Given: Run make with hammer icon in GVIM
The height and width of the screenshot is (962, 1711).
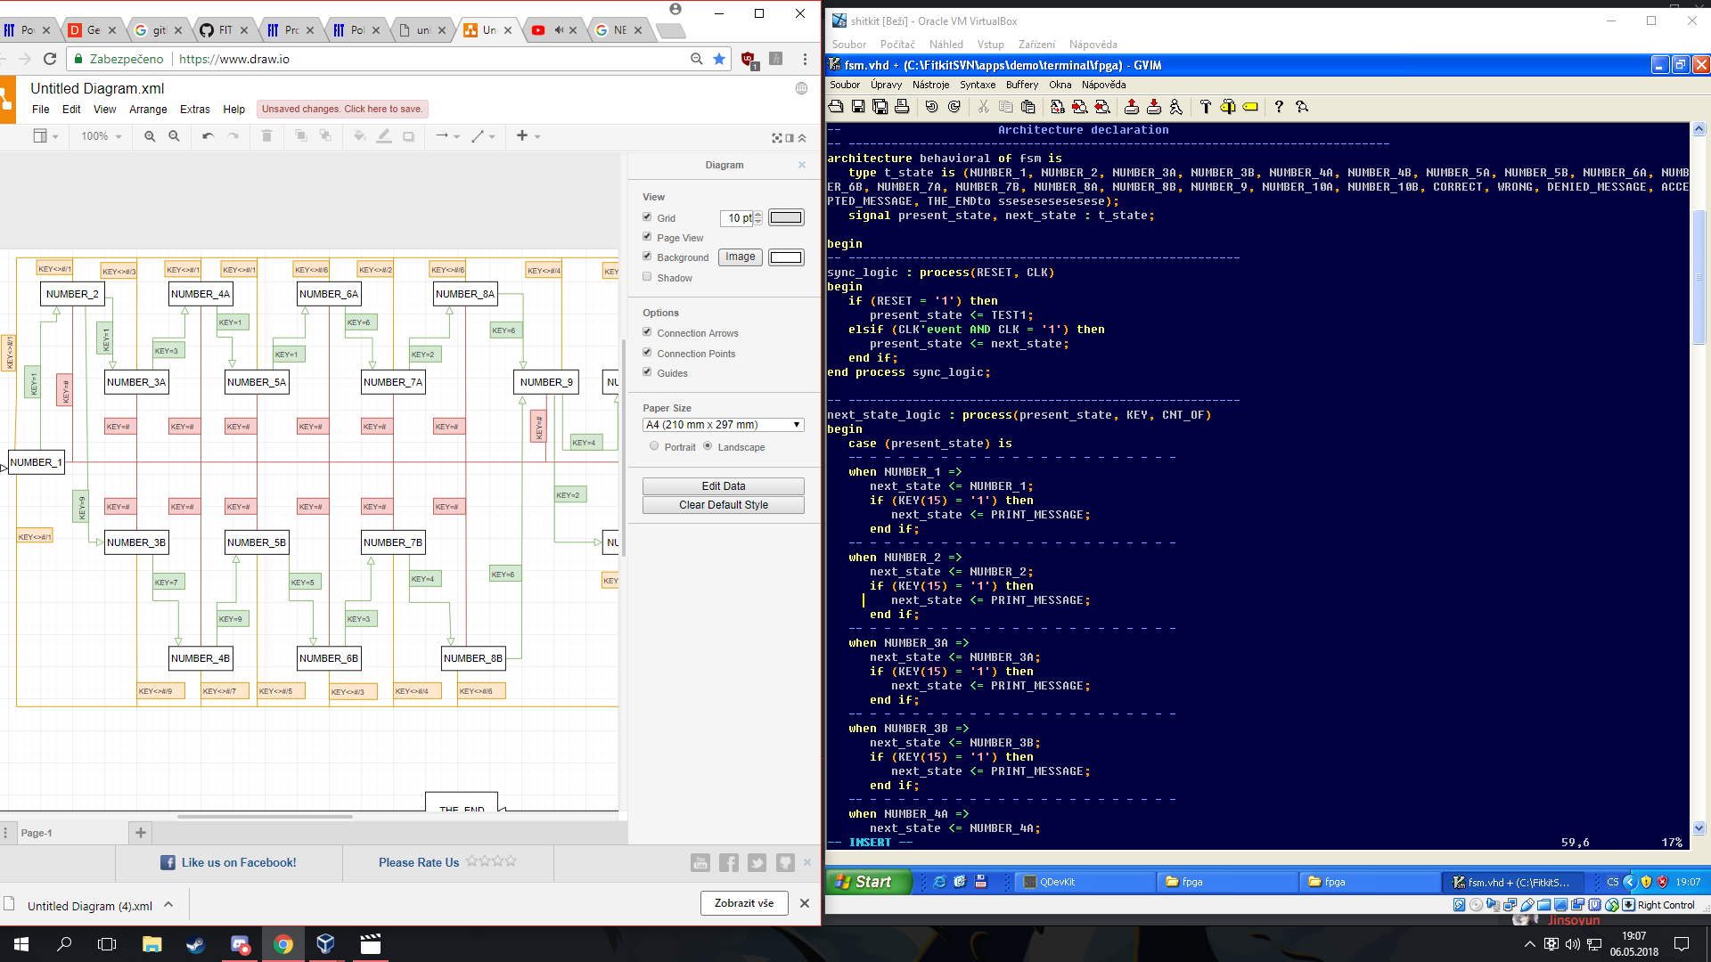Looking at the screenshot, I should pos(1206,107).
